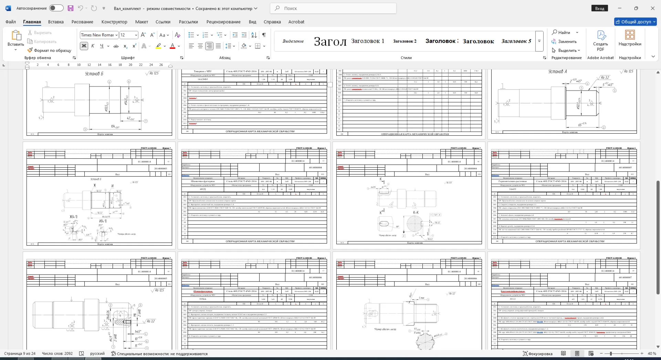Click the Sort A-Z icon

254,35
